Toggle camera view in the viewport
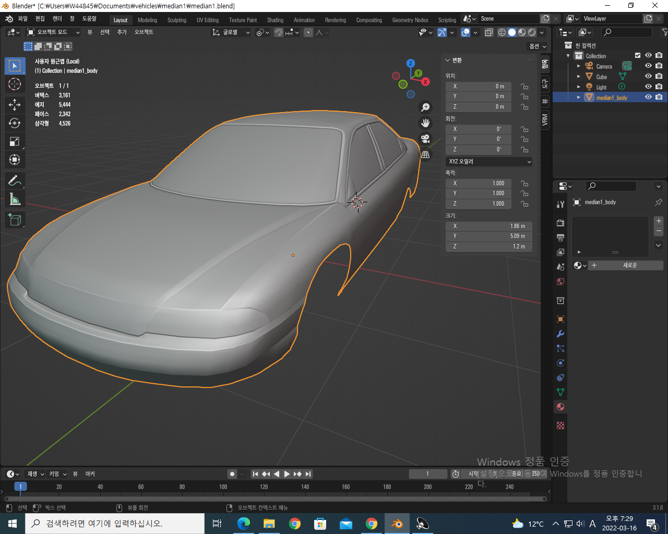 [x=426, y=139]
